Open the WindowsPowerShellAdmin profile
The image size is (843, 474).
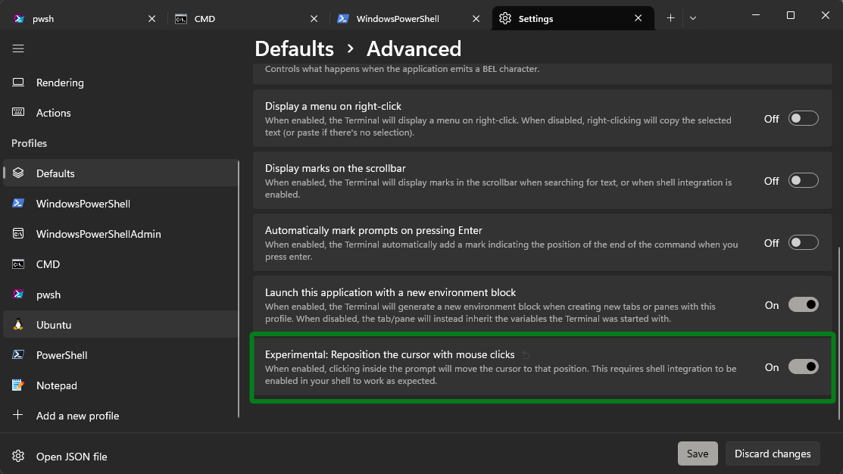click(120, 234)
